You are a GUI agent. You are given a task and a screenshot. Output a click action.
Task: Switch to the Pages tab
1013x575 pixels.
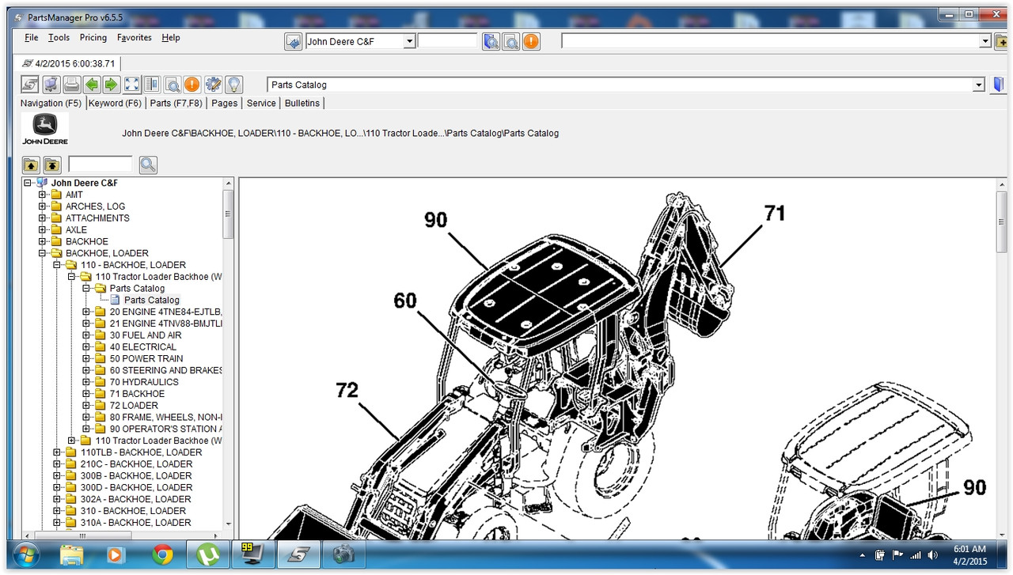(225, 103)
